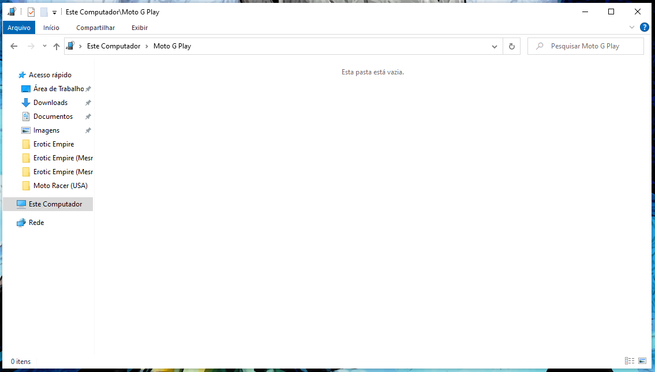Click the Pesquisar Moto G Play search box
Viewport: 655px width, 372px height.
tap(585, 46)
